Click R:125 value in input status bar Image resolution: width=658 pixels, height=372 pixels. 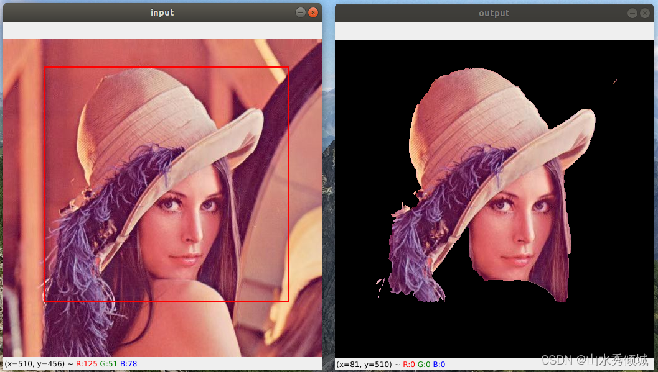point(87,364)
